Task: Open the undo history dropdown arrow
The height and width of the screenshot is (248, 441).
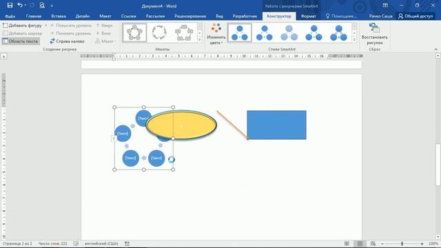Action: (25, 6)
